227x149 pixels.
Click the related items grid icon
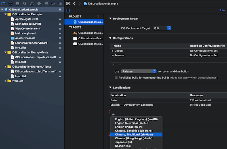tap(68, 3)
